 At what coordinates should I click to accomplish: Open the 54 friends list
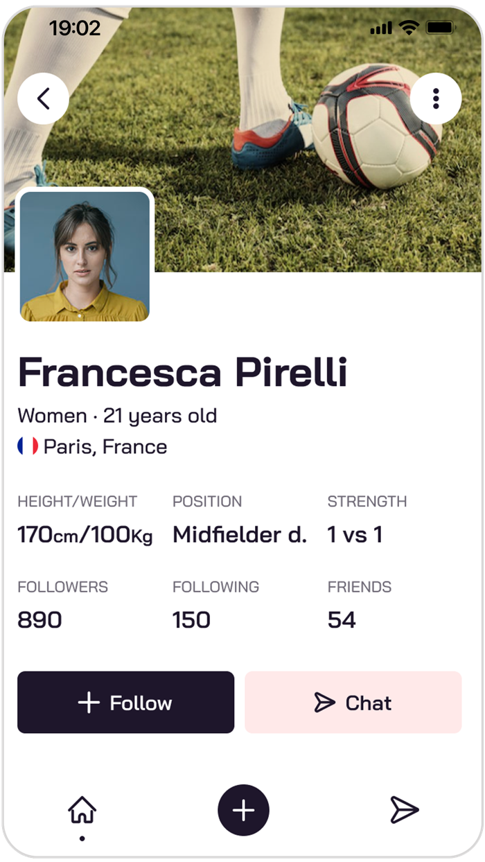pyautogui.click(x=342, y=619)
